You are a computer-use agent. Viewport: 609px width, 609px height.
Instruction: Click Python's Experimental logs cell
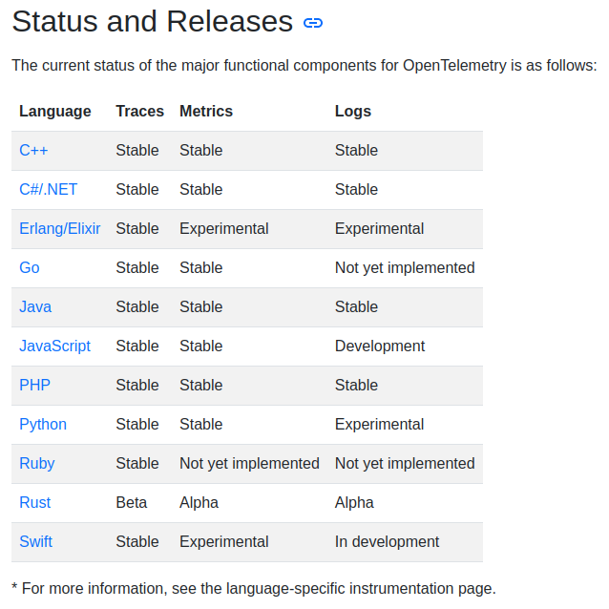pos(379,425)
